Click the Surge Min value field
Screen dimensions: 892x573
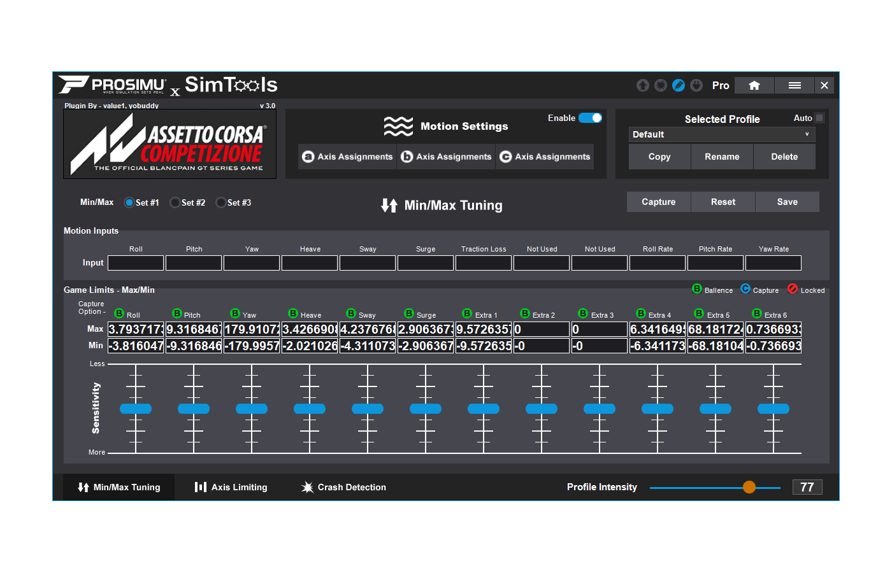pos(426,346)
